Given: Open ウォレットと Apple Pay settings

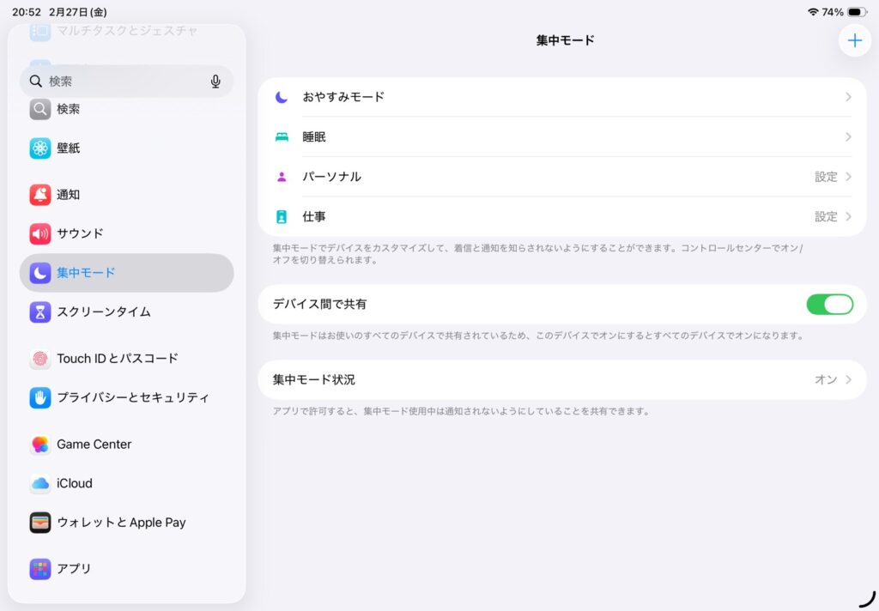Looking at the screenshot, I should (x=121, y=522).
